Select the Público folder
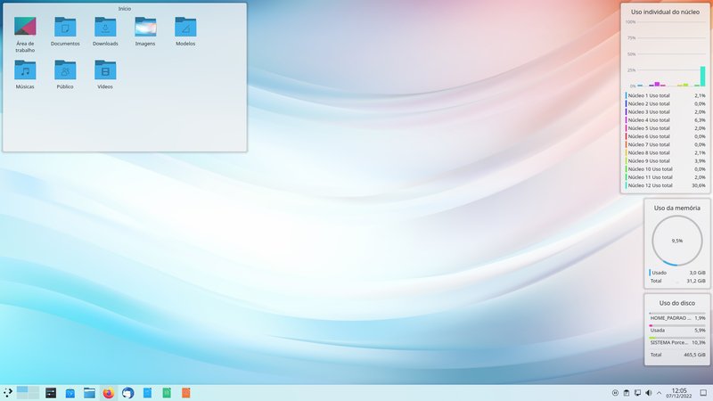This screenshot has height=401, width=713. (65, 74)
